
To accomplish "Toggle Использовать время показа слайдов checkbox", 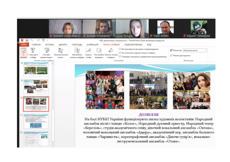I will click(x=120, y=52).
